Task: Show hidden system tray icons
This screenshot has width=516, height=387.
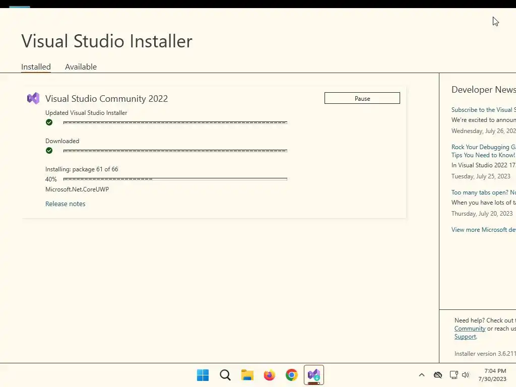Action: tap(422, 375)
